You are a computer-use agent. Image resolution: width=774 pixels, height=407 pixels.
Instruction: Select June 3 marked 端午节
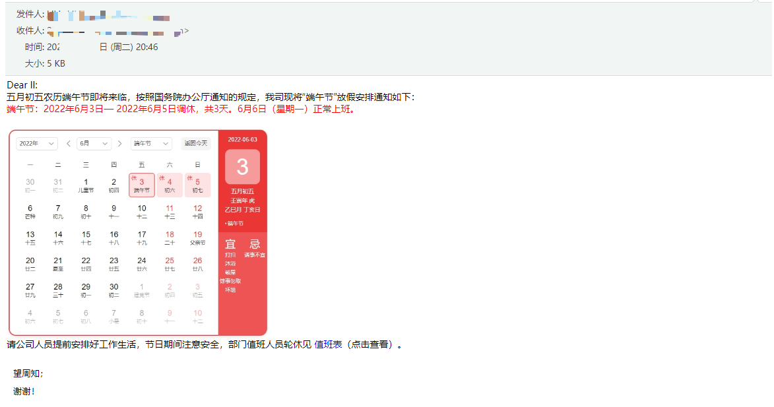(141, 185)
